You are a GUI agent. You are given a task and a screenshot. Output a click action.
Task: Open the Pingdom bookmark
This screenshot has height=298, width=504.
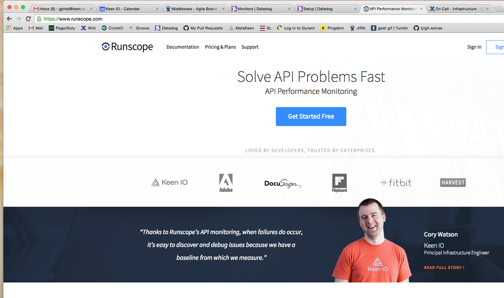[x=332, y=28]
